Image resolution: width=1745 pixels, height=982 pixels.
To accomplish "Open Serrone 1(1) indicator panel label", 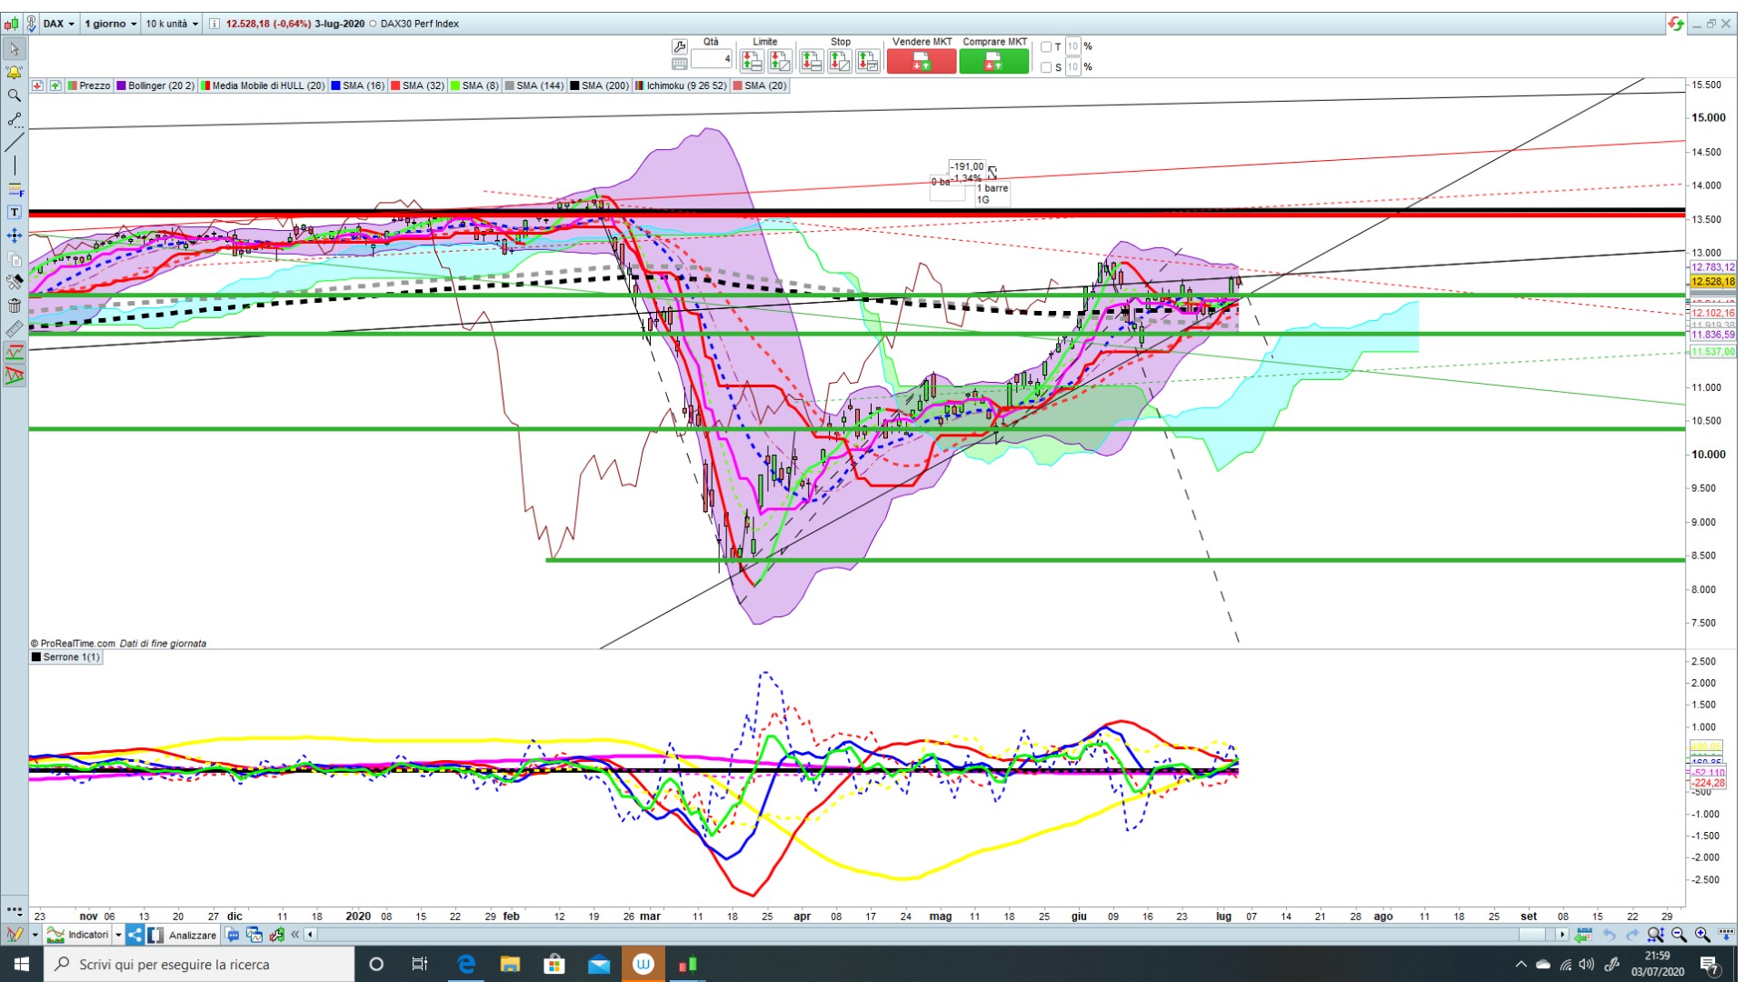I will [65, 656].
